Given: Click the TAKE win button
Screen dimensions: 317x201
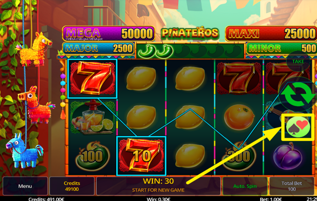Looking at the screenshot, I should tap(298, 61).
